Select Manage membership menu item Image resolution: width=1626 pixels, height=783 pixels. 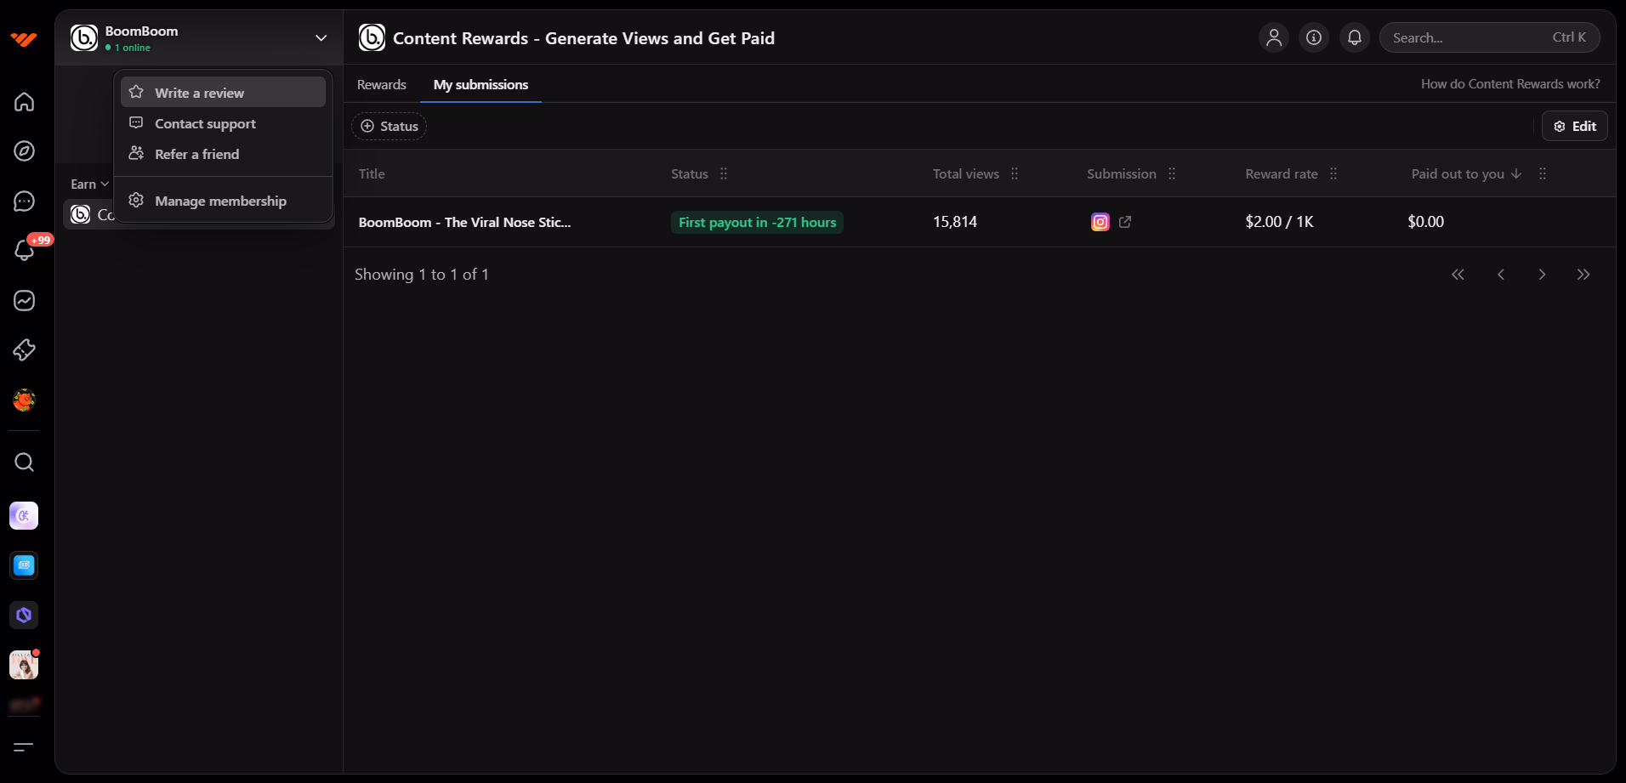click(223, 201)
